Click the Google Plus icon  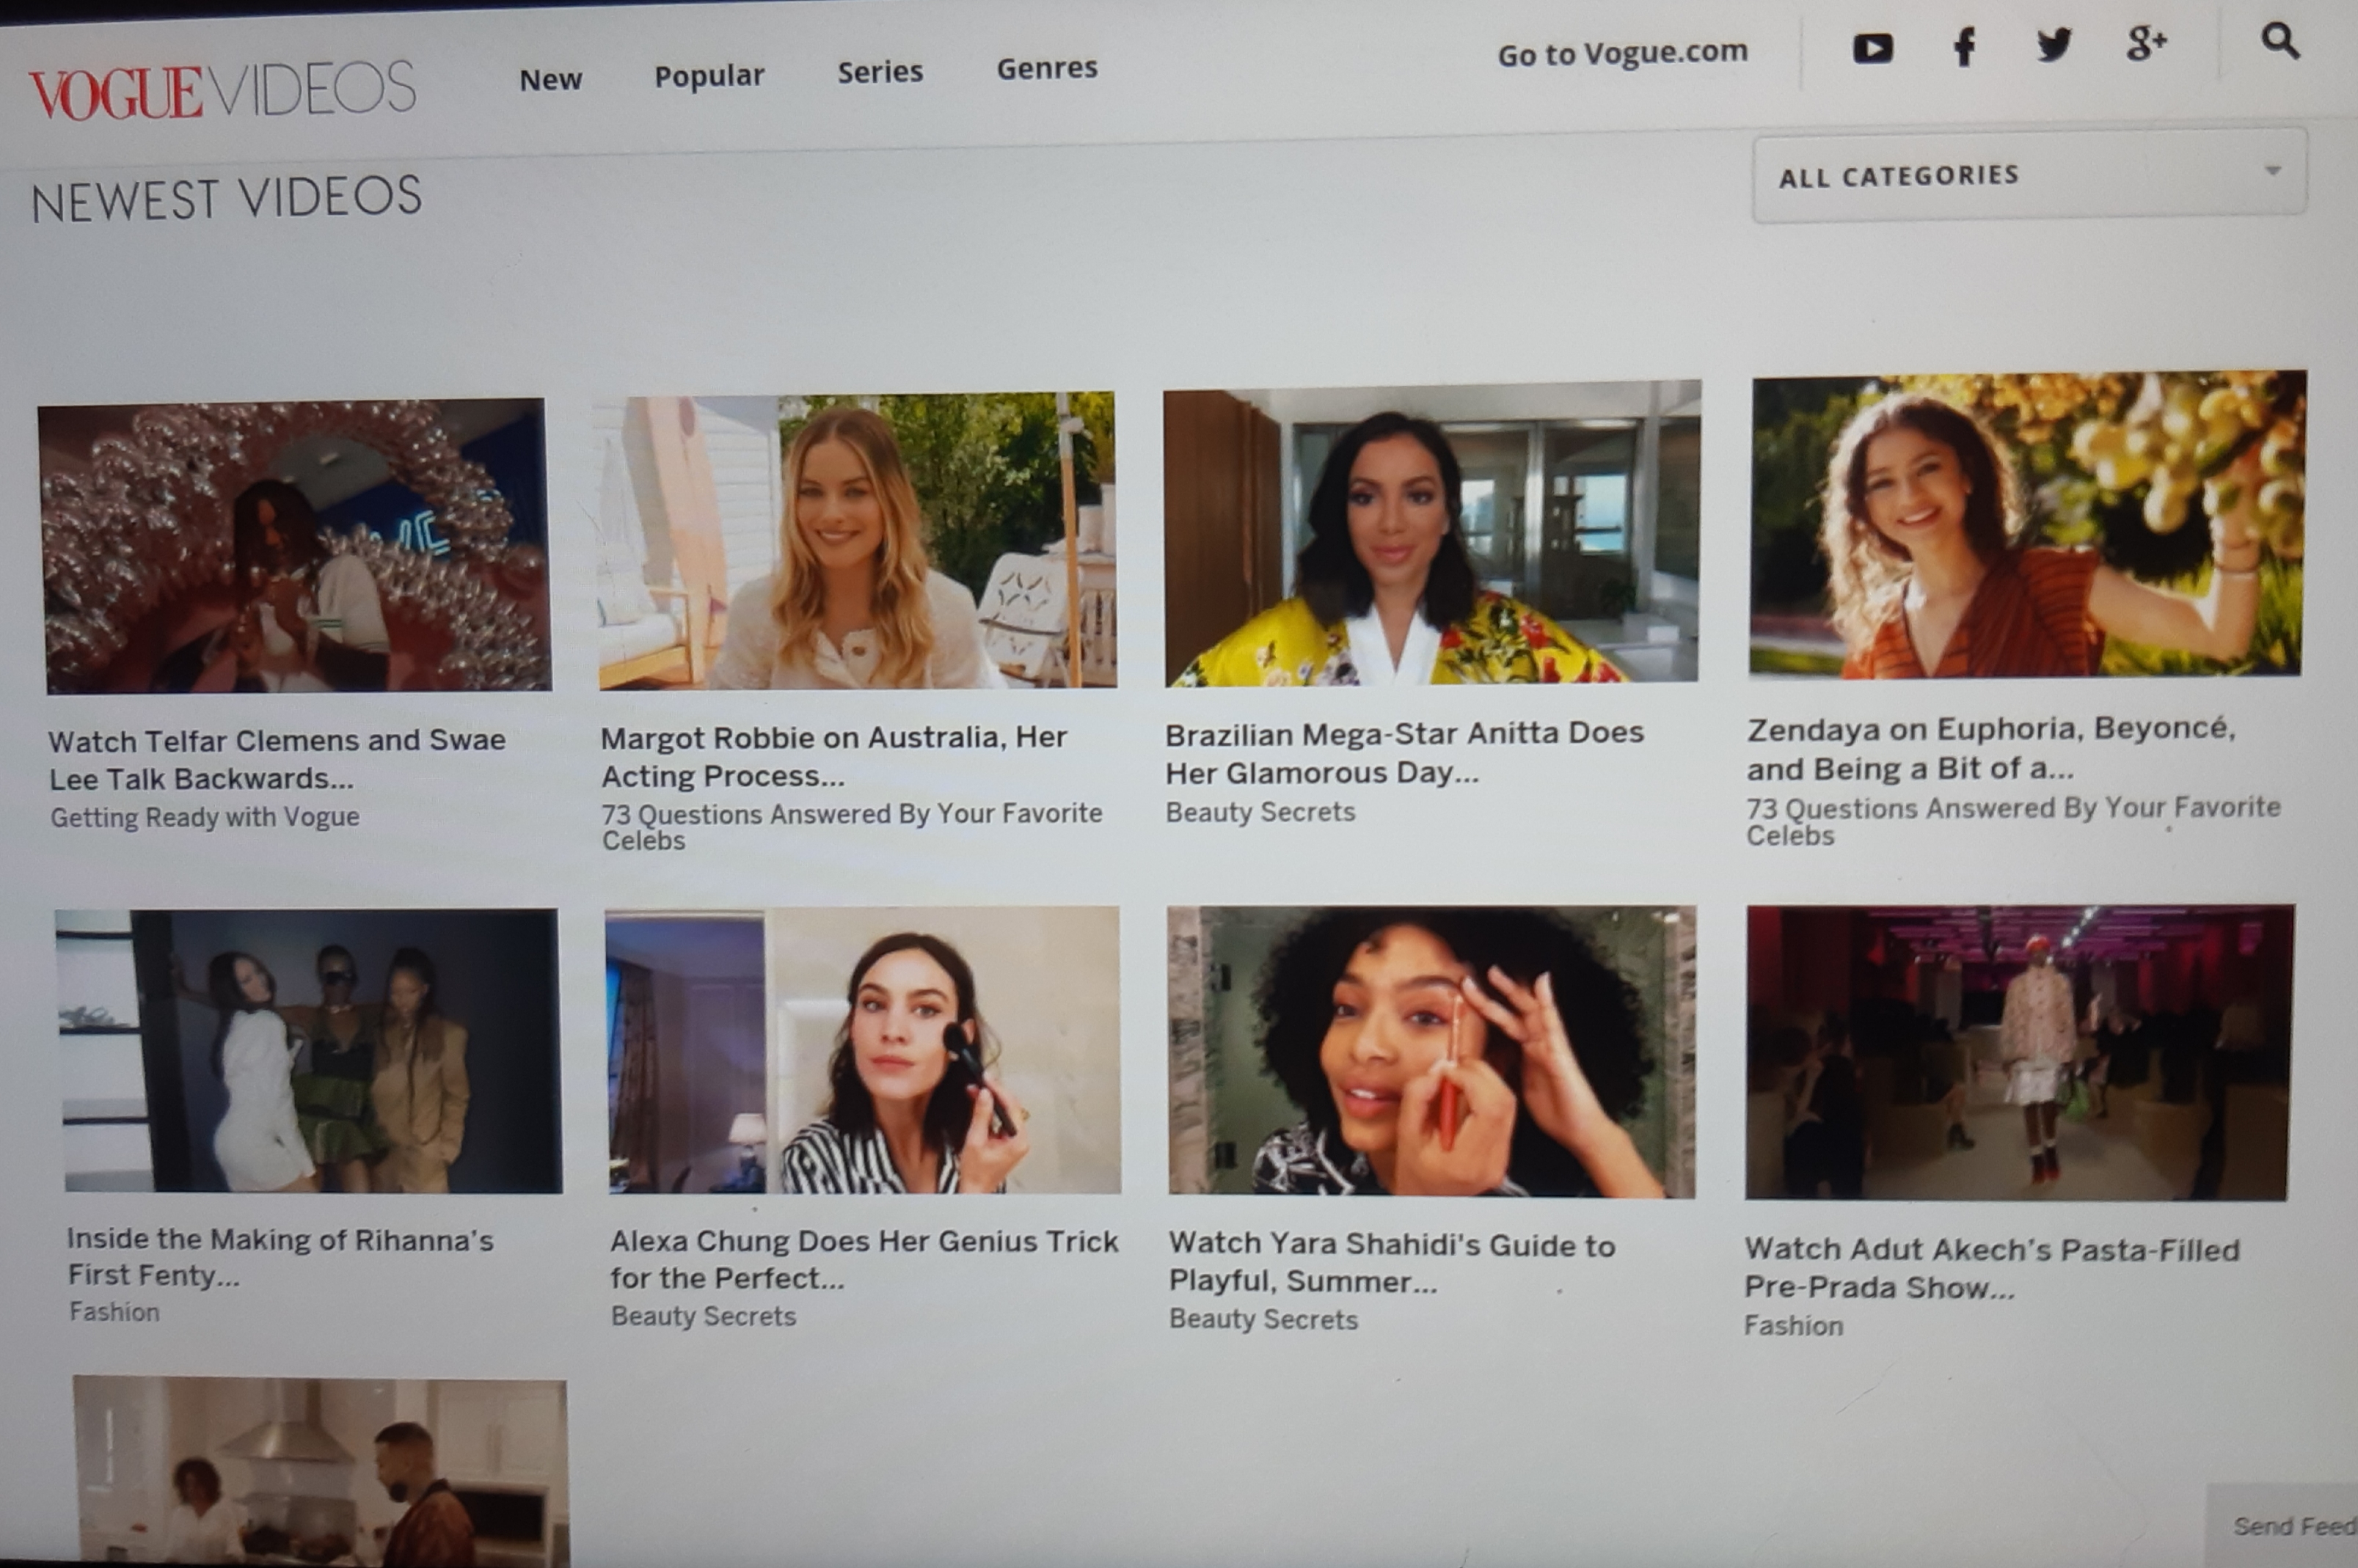[2145, 43]
